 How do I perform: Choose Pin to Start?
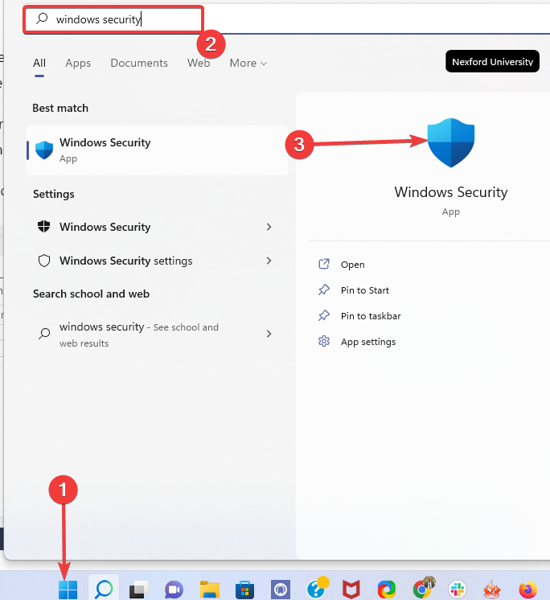(365, 290)
